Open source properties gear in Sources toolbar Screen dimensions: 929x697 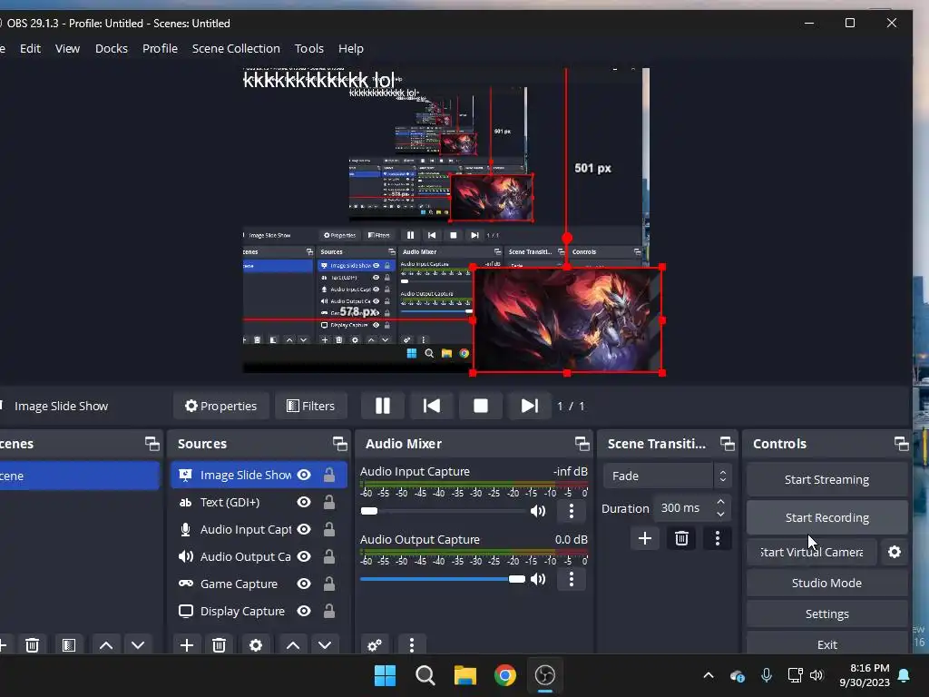255,645
